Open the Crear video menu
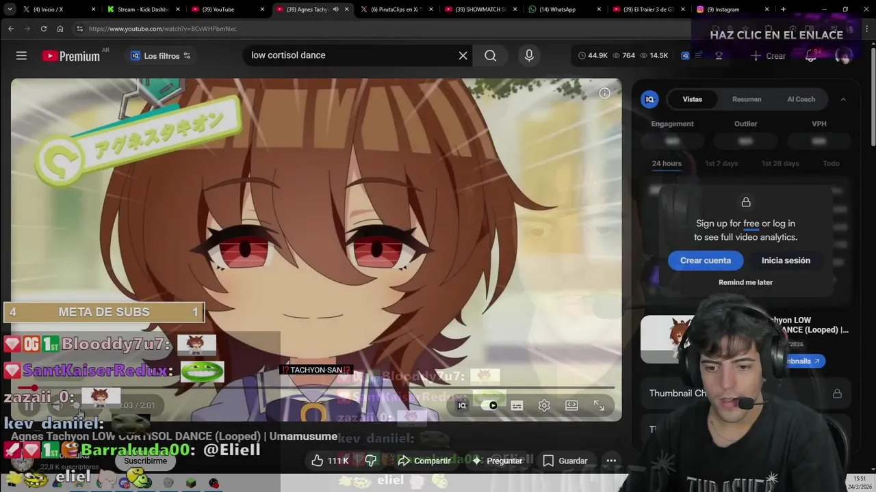This screenshot has height=492, width=876. [768, 56]
